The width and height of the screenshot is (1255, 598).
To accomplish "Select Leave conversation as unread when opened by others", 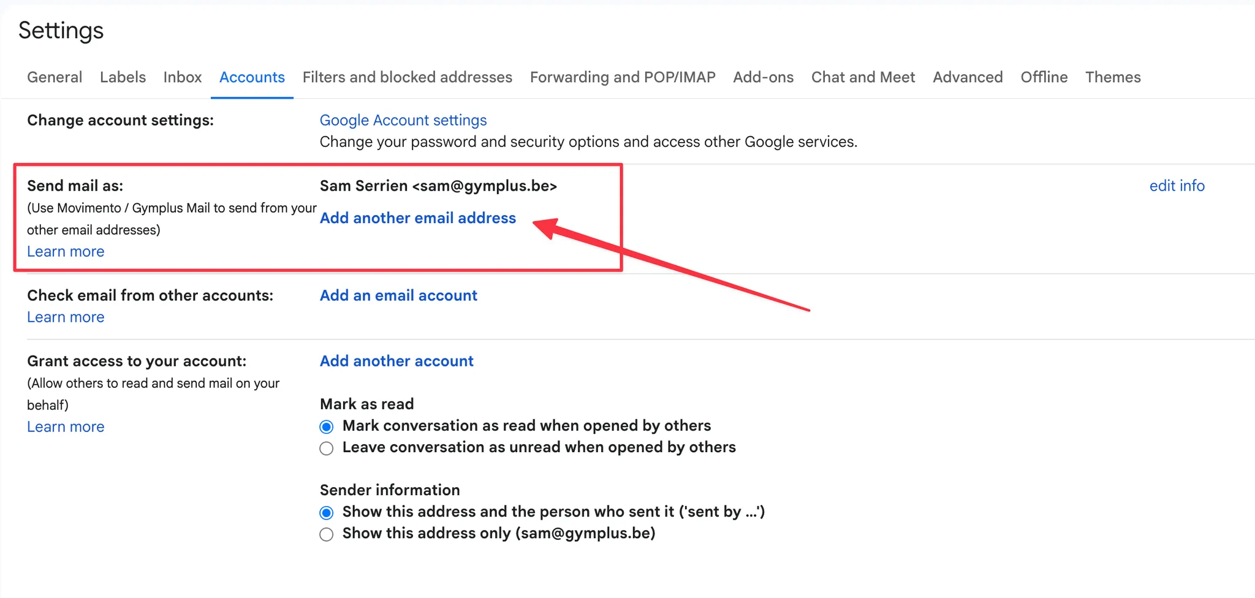I will tap(327, 449).
